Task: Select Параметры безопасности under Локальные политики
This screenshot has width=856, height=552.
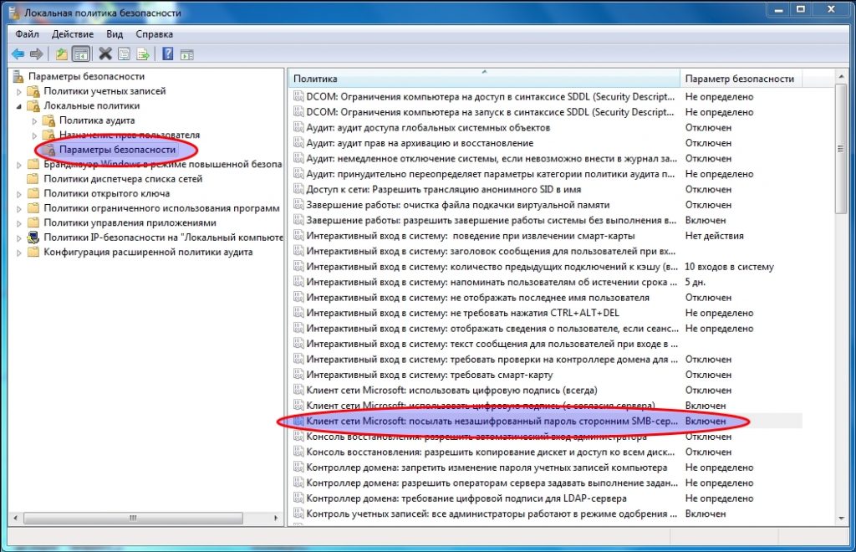Action: 117,150
